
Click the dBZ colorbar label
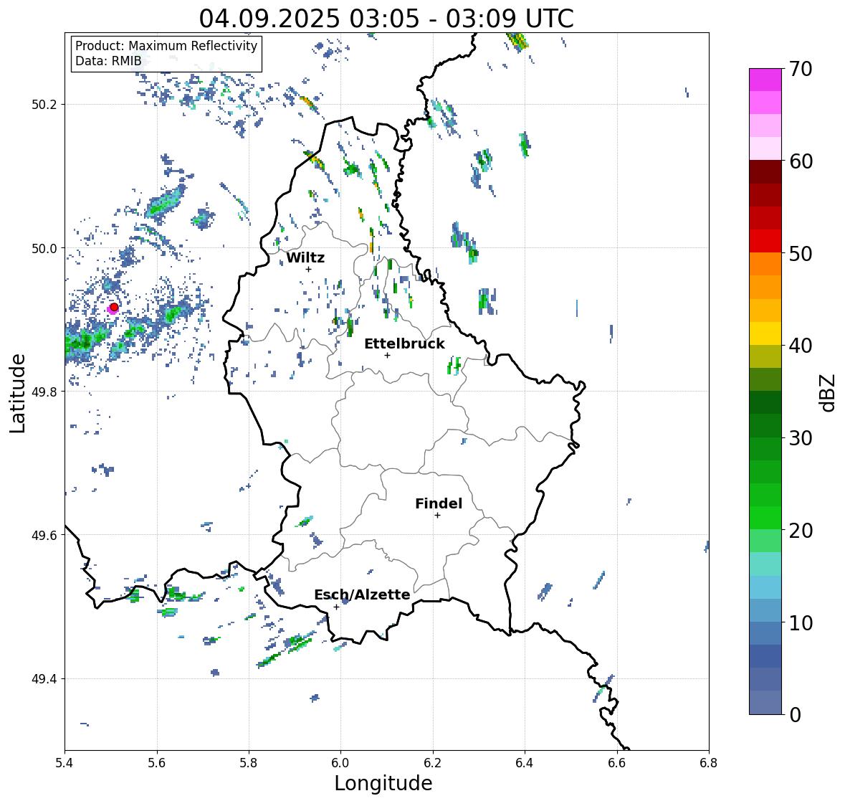click(828, 392)
